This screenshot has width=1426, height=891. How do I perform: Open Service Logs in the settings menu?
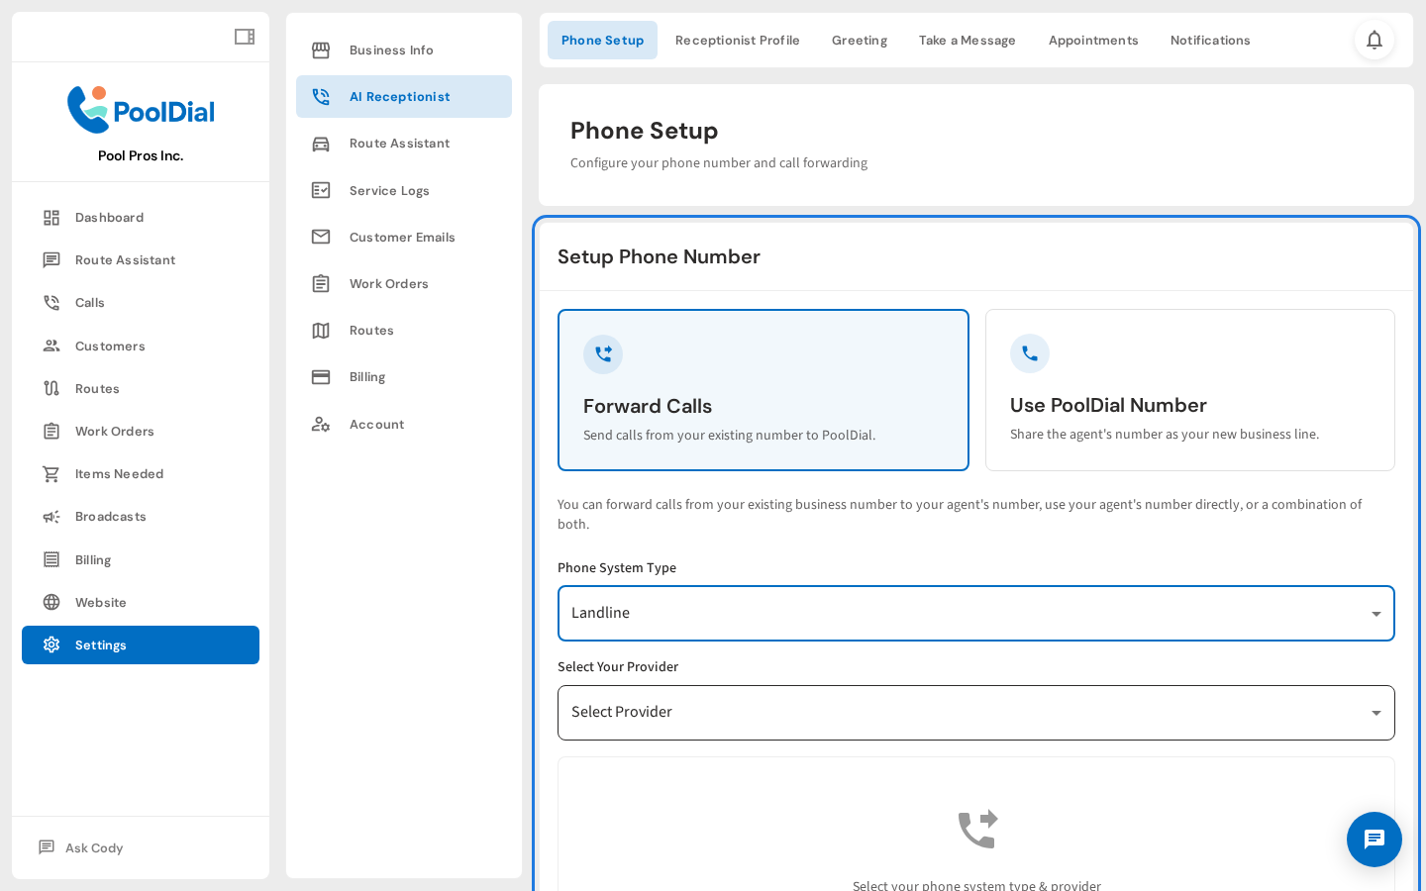click(389, 190)
